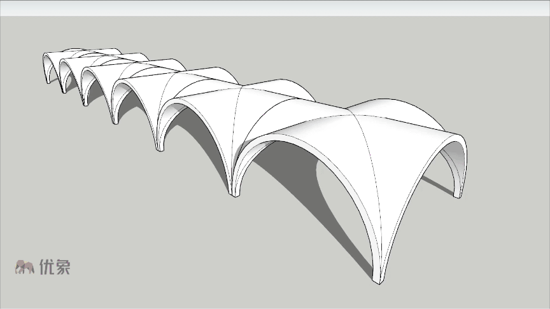Click the blank title bar strip at top

[x=275, y=8]
